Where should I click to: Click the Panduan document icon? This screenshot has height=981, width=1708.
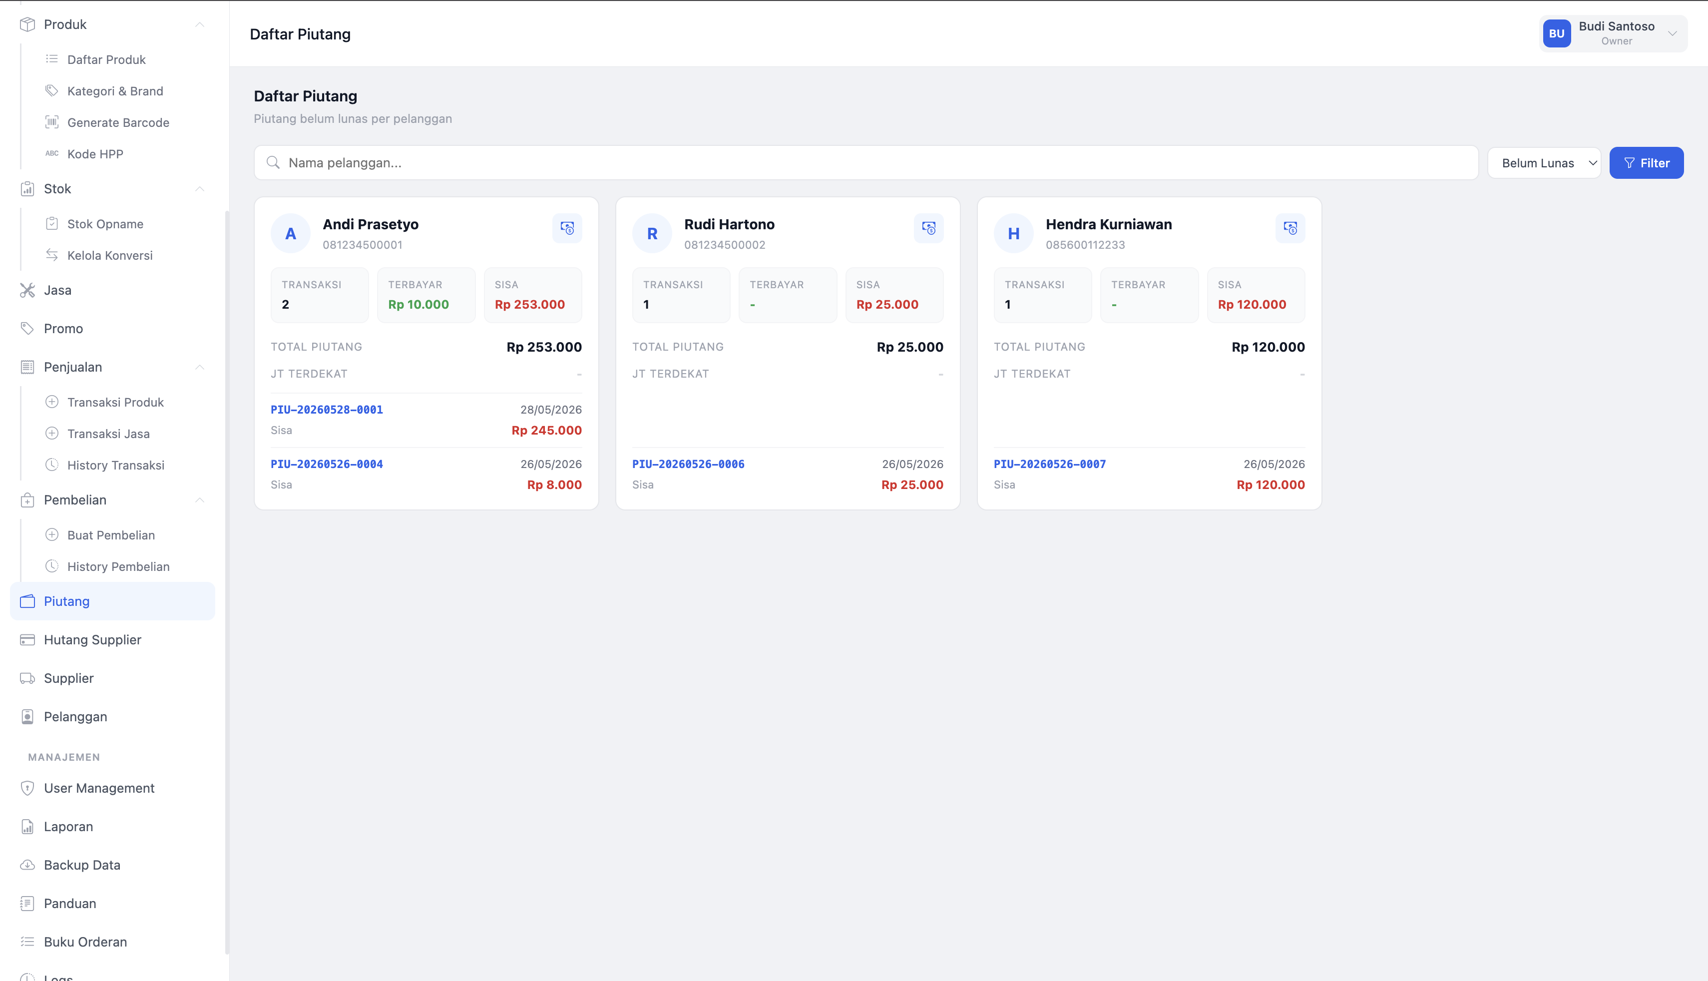pyautogui.click(x=27, y=904)
